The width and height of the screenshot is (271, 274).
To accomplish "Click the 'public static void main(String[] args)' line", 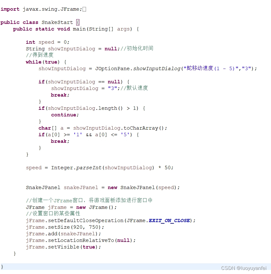I will pyautogui.click(x=76, y=29).
